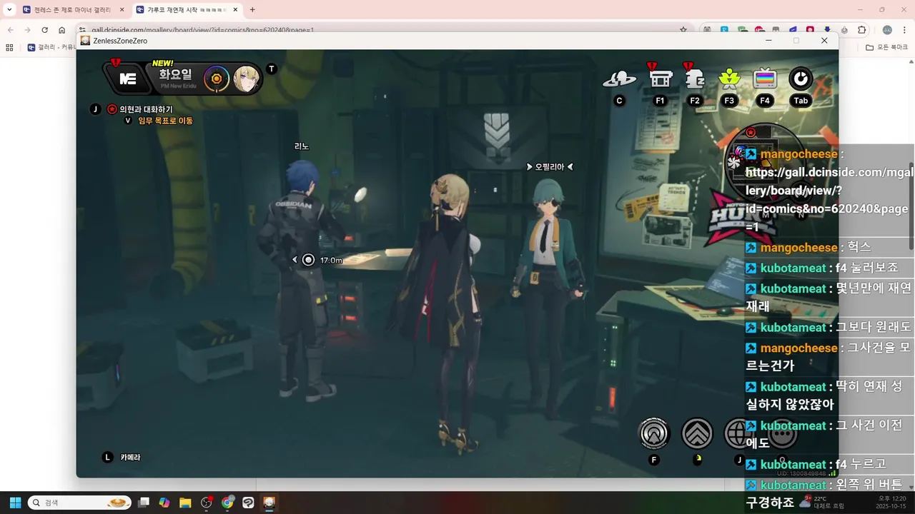The image size is (915, 514).
Task: Click the J key quest prompt icon
Action: (x=95, y=109)
